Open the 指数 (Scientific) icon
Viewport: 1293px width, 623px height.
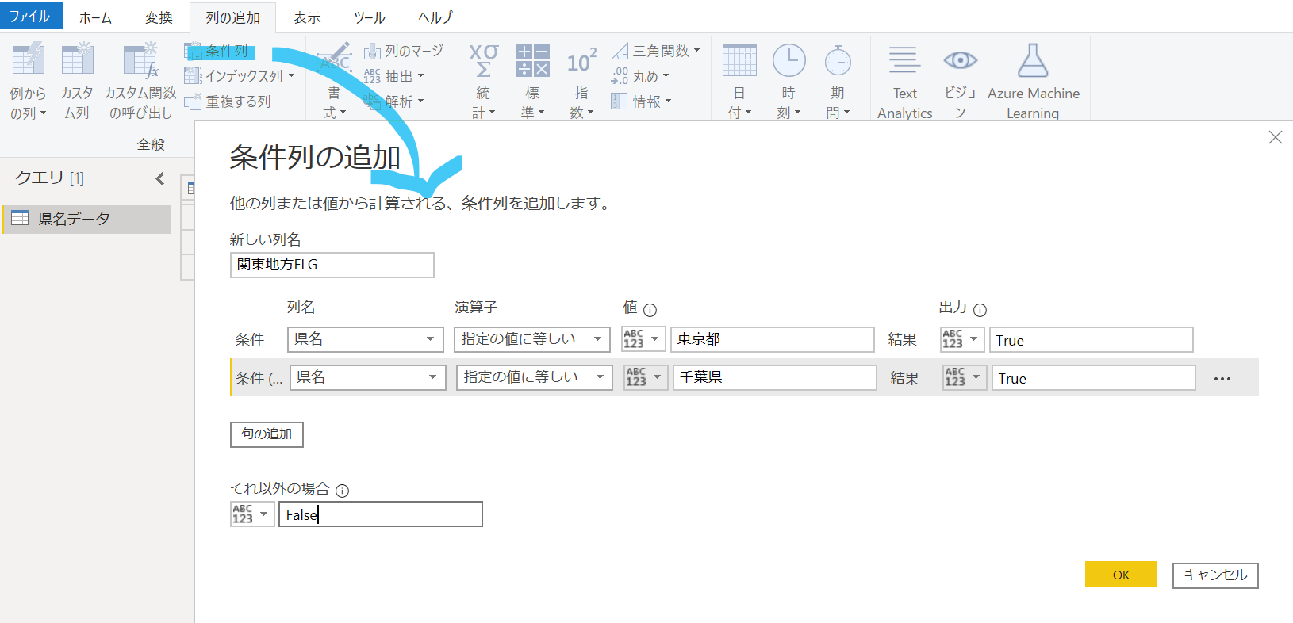(x=581, y=60)
